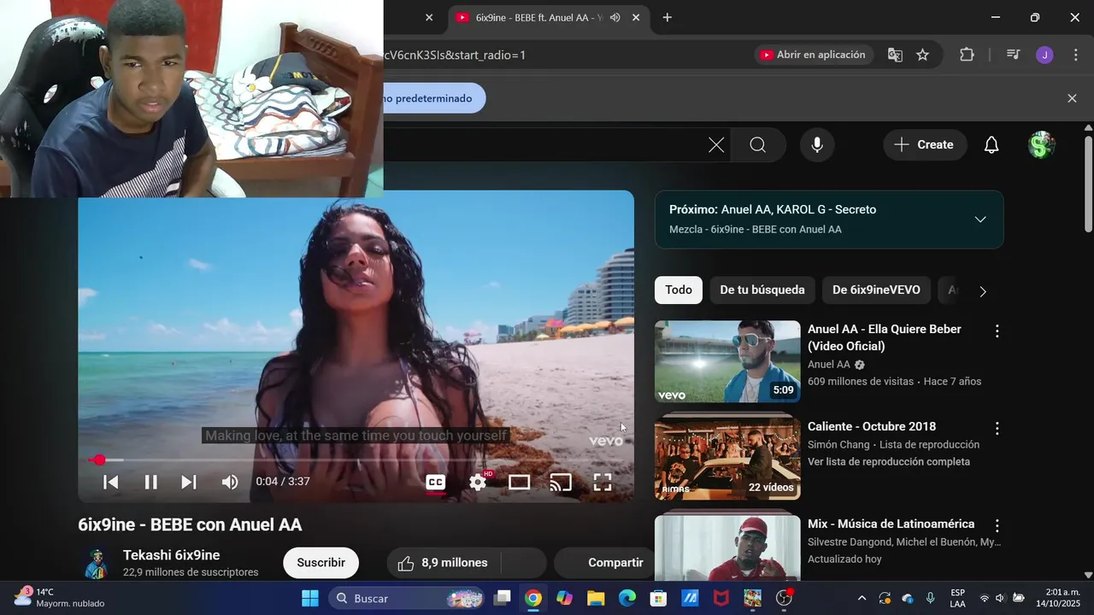Share the video with Compartir

605,563
